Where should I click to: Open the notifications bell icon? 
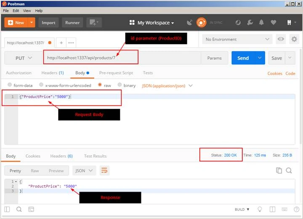[x=261, y=23]
